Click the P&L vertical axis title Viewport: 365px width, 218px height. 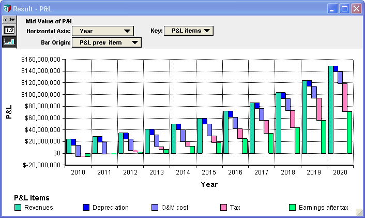[x=9, y=112]
